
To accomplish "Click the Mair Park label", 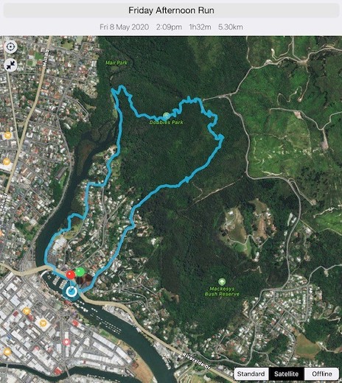I will click(x=116, y=63).
